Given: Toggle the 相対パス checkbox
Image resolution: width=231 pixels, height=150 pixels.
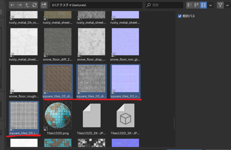Looking at the screenshot, I should (x=180, y=16).
